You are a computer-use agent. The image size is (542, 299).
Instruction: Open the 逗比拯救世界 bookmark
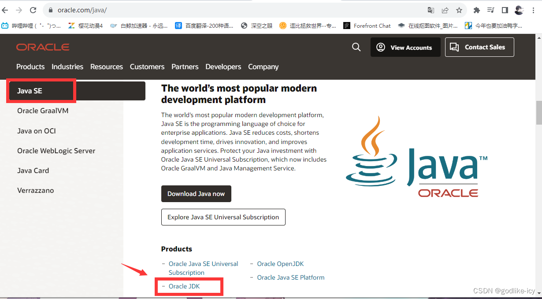pos(308,26)
